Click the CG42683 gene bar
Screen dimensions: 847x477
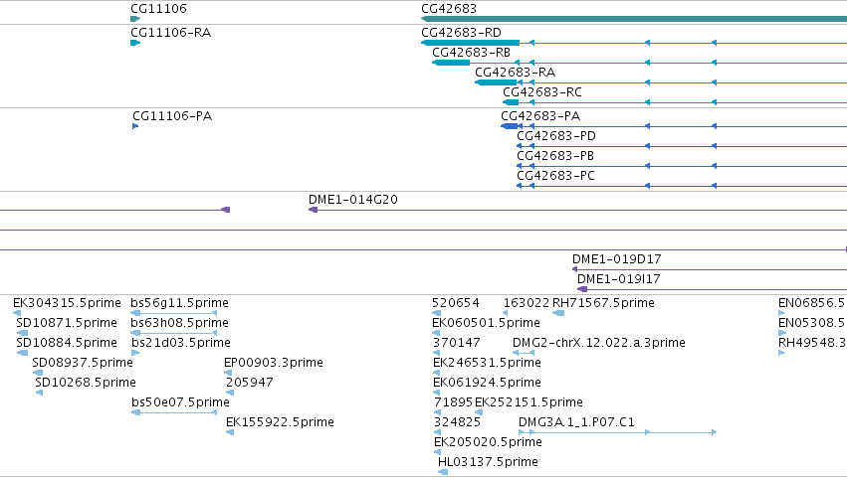coord(634,19)
